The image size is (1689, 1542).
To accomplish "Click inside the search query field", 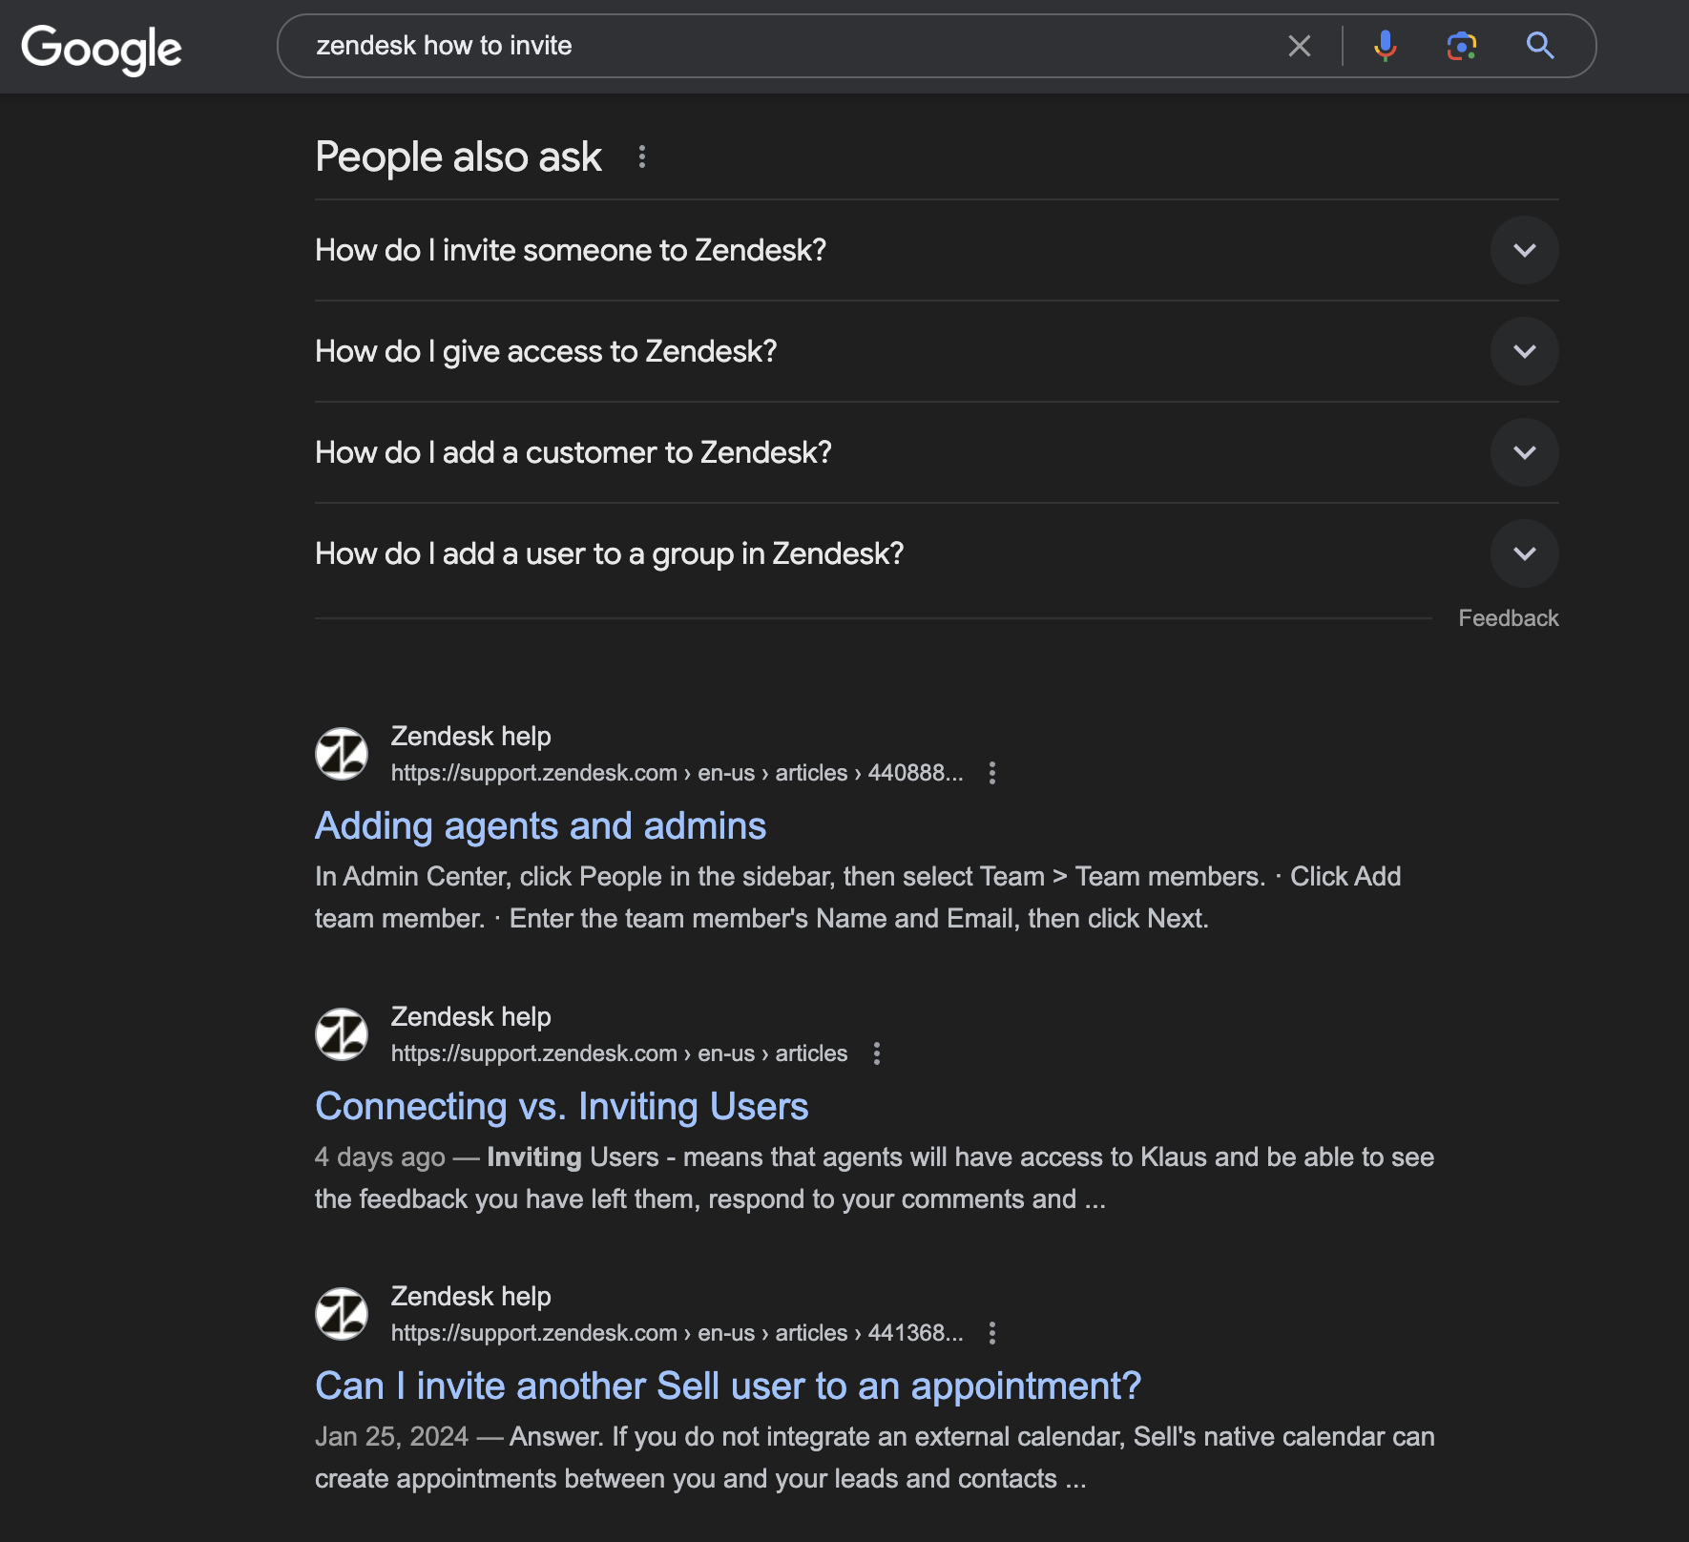I will pyautogui.click(x=763, y=45).
